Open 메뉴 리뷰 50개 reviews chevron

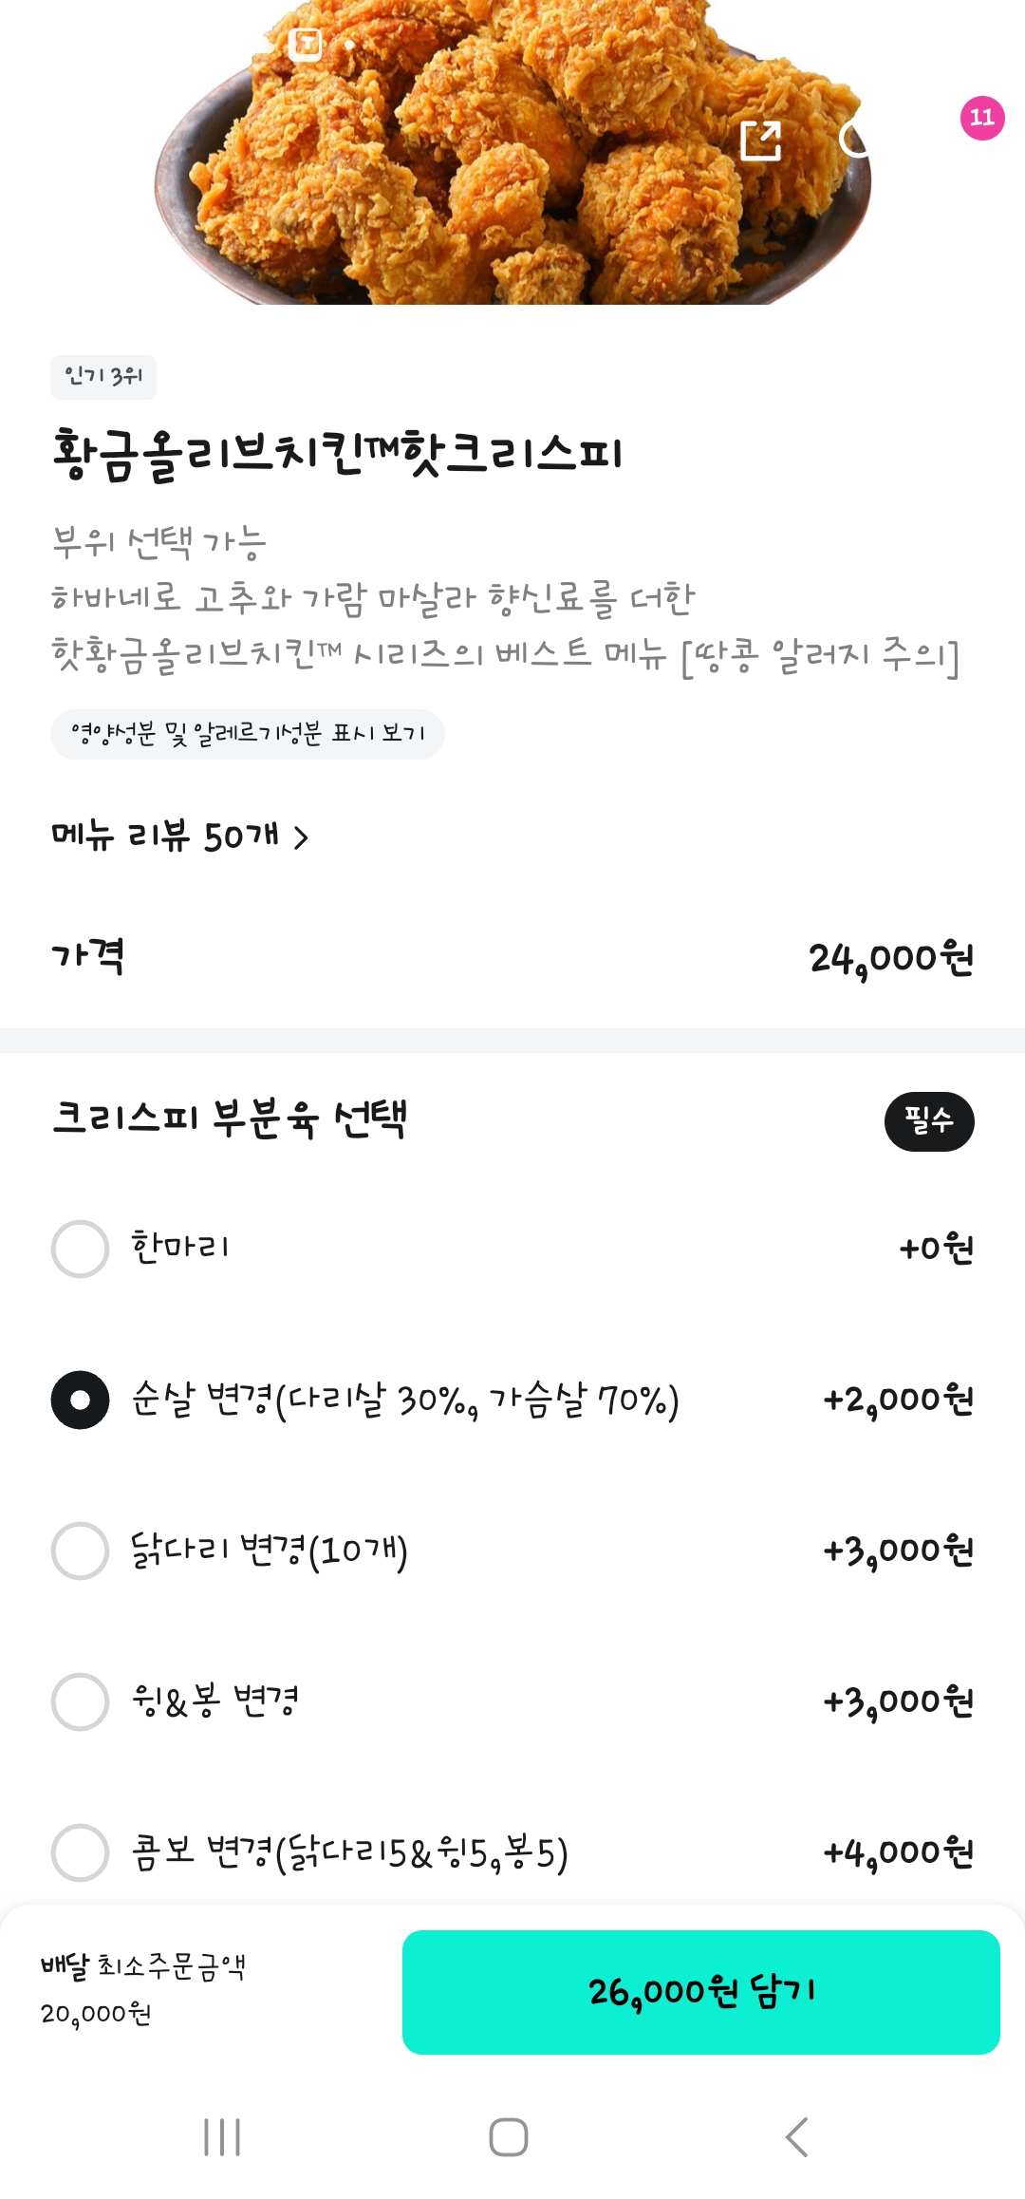tap(300, 837)
